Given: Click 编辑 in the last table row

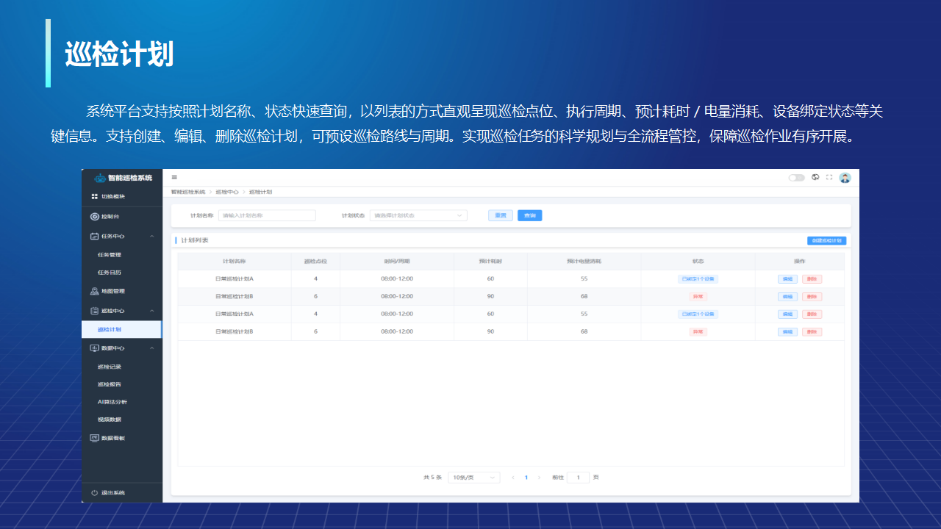Looking at the screenshot, I should tap(787, 331).
